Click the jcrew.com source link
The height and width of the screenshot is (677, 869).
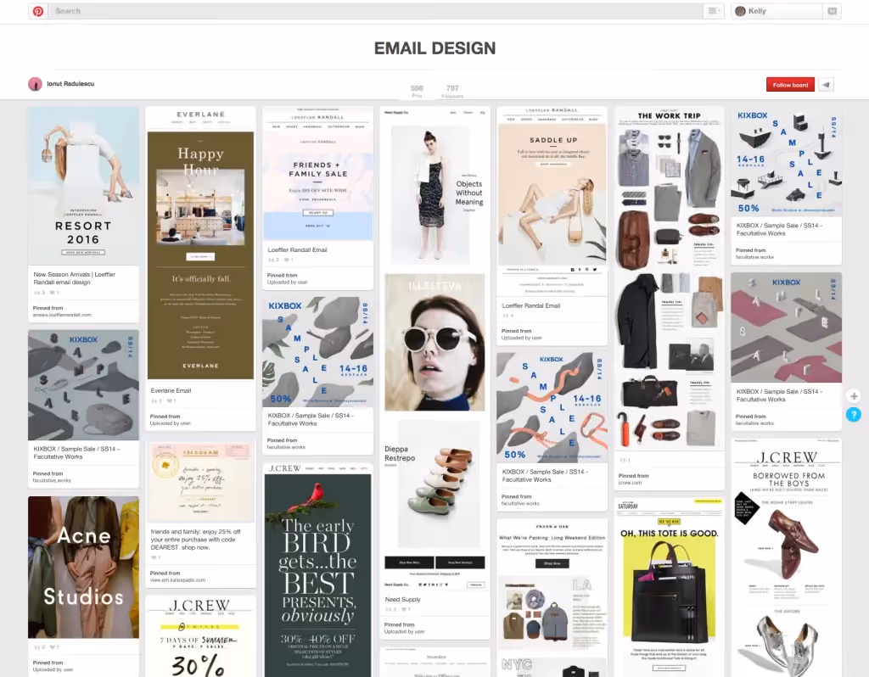point(631,483)
